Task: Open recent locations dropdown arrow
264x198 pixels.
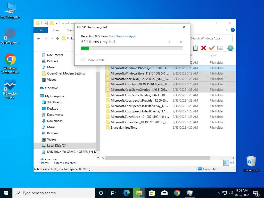Action: pyautogui.click(x=52, y=38)
